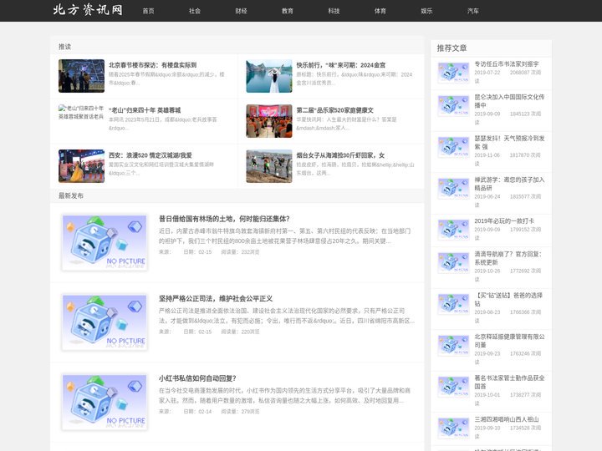
Task: Go to the 教育 section
Action: point(288,11)
